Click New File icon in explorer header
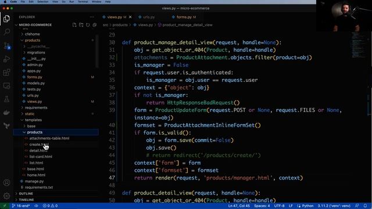This screenshot has height=209, width=372. click(74, 25)
